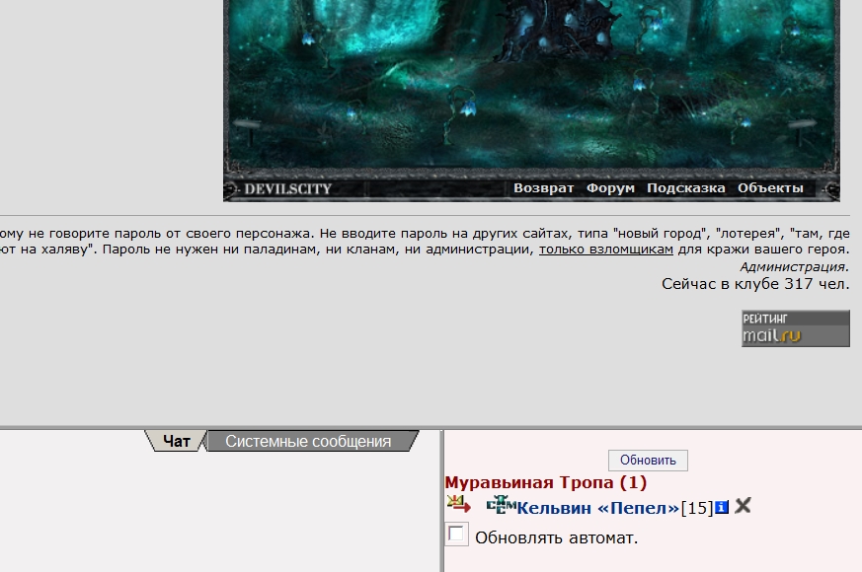Click the Обновить button

tap(648, 460)
